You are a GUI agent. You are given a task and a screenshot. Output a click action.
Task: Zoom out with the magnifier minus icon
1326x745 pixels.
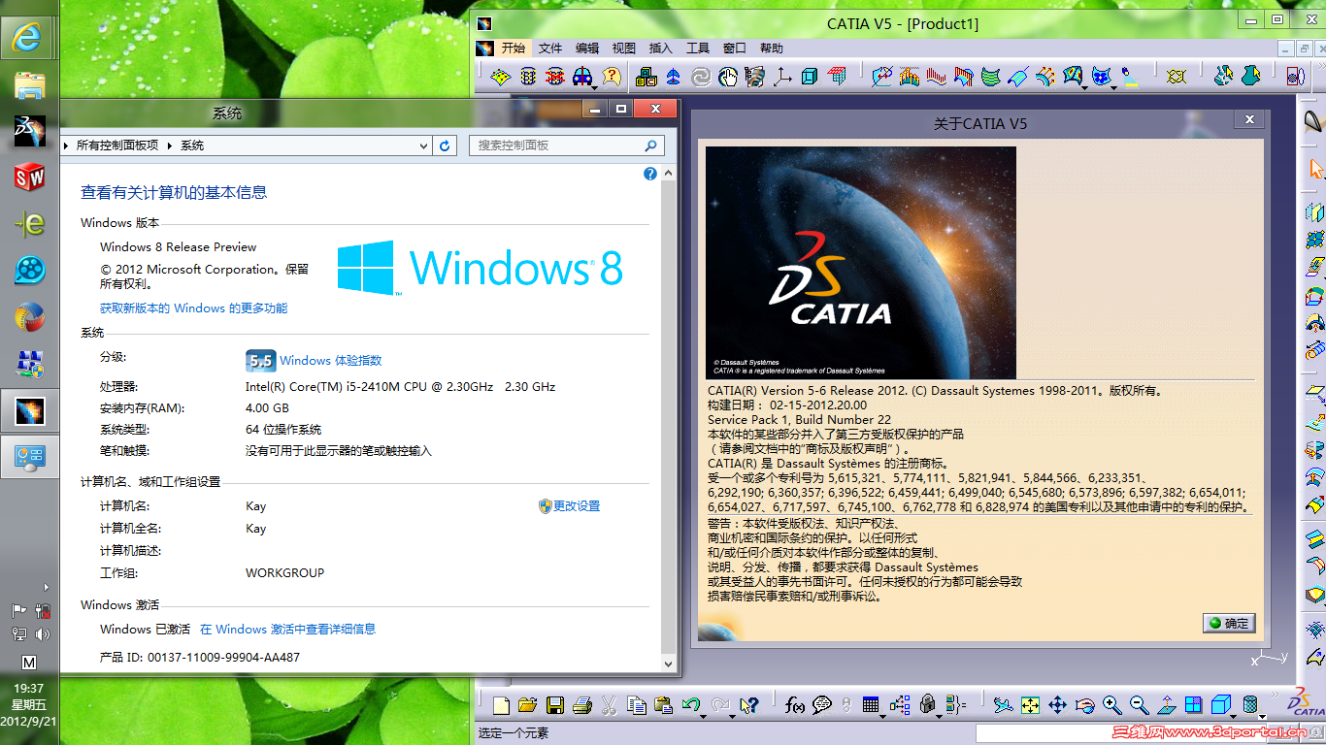coord(1140,705)
